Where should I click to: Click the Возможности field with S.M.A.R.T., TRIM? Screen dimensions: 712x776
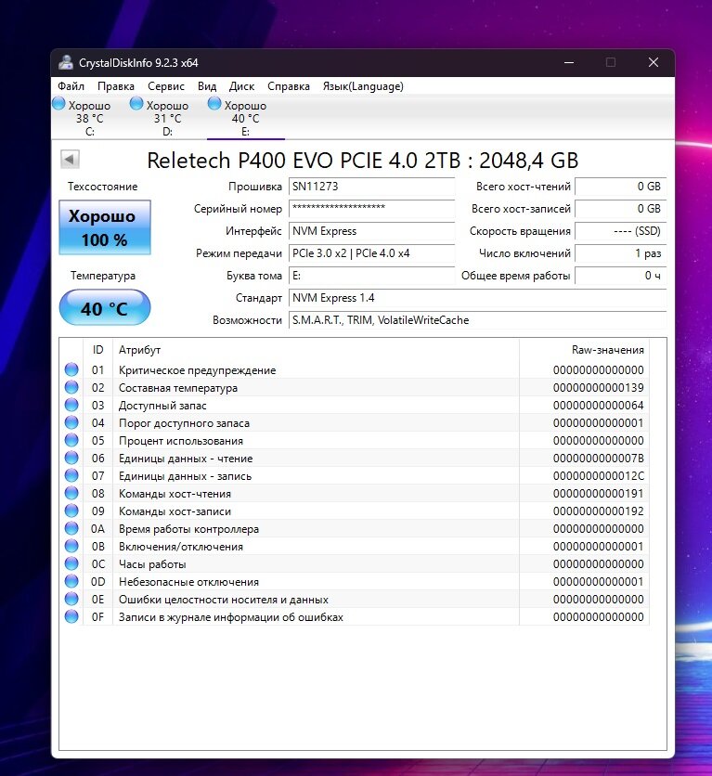coord(477,320)
